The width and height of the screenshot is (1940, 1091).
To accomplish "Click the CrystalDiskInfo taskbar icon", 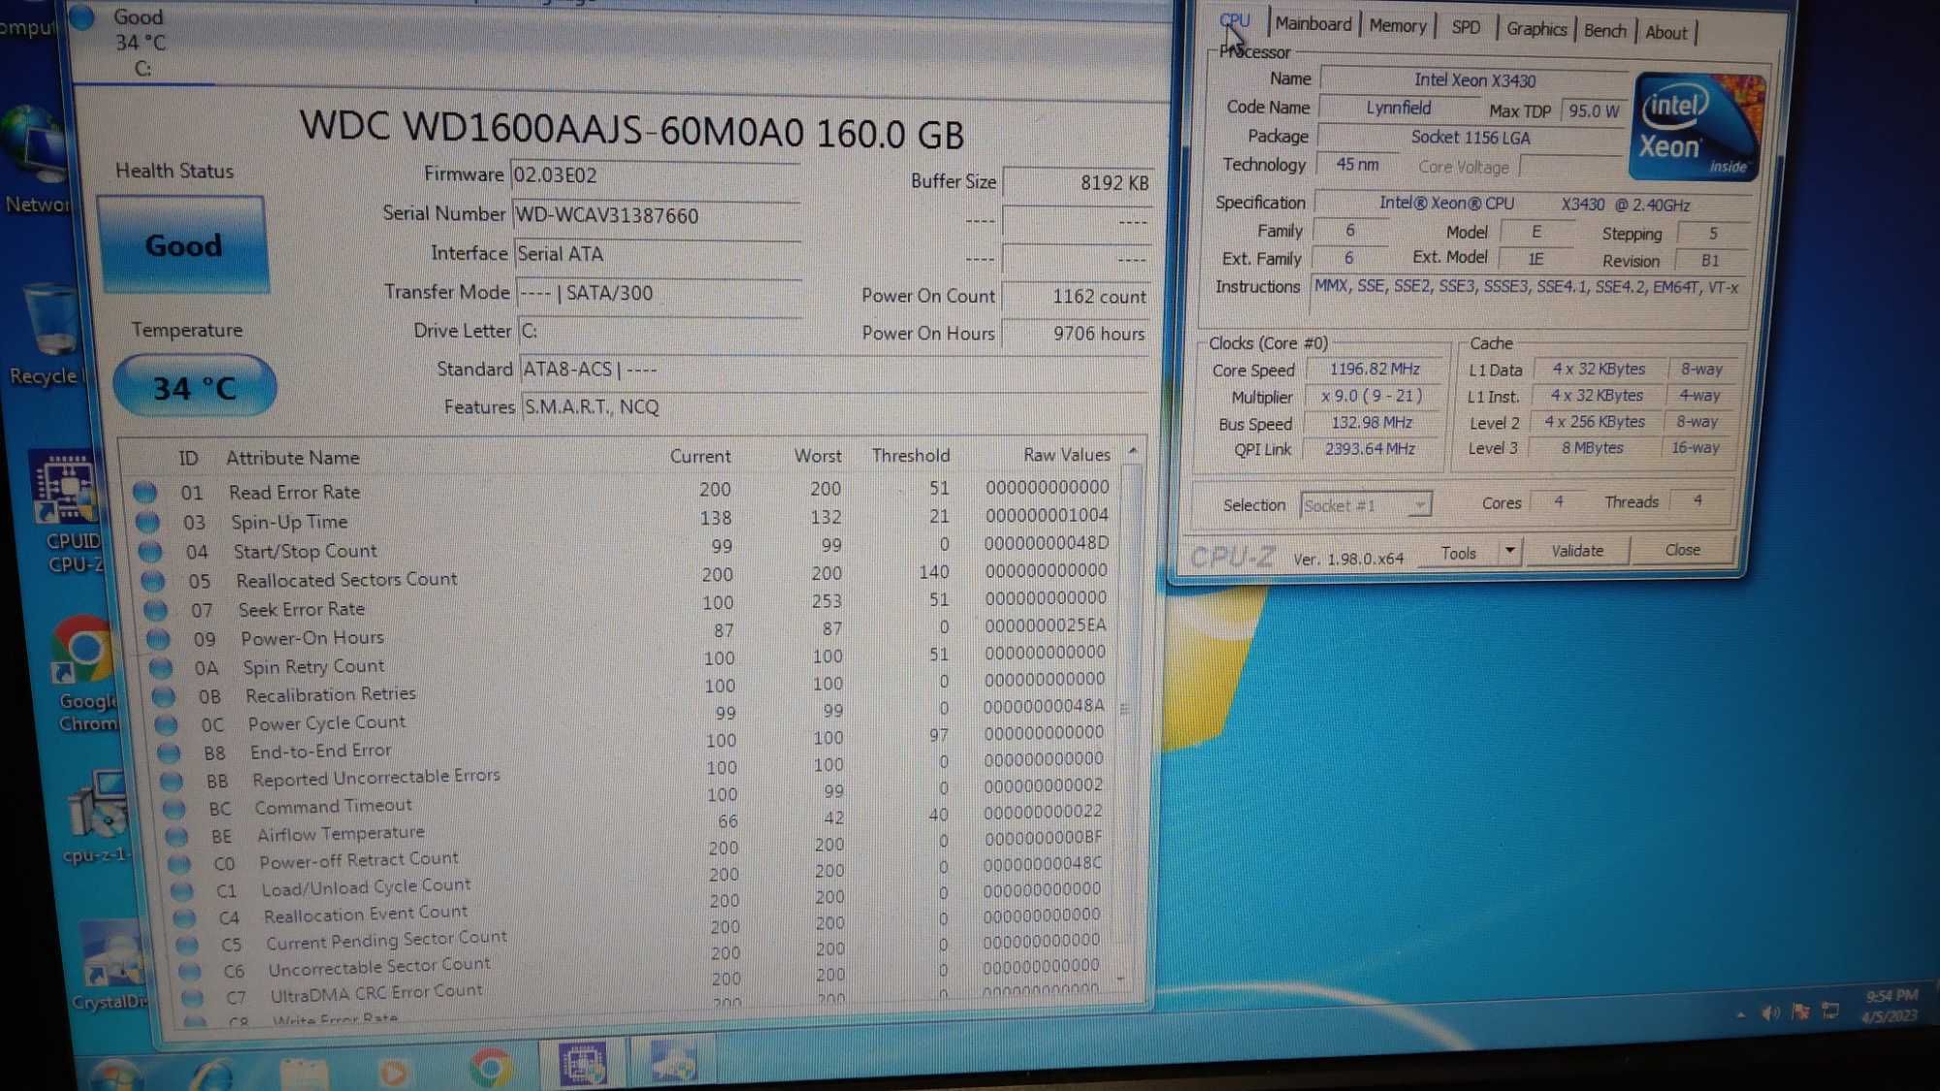I will tap(673, 1063).
